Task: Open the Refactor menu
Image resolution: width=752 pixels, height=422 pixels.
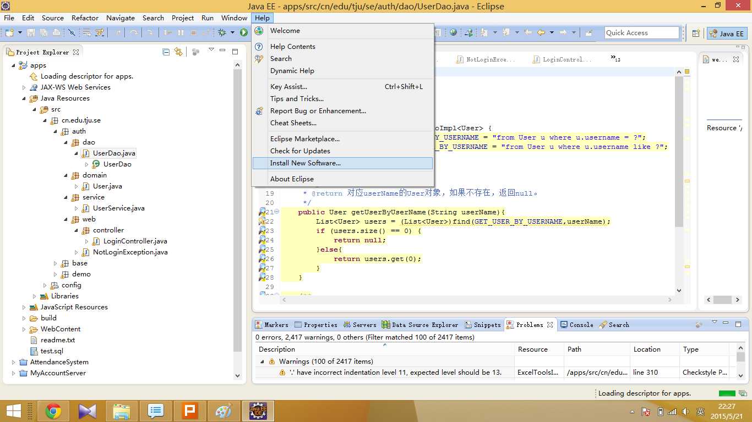Action: coord(85,18)
